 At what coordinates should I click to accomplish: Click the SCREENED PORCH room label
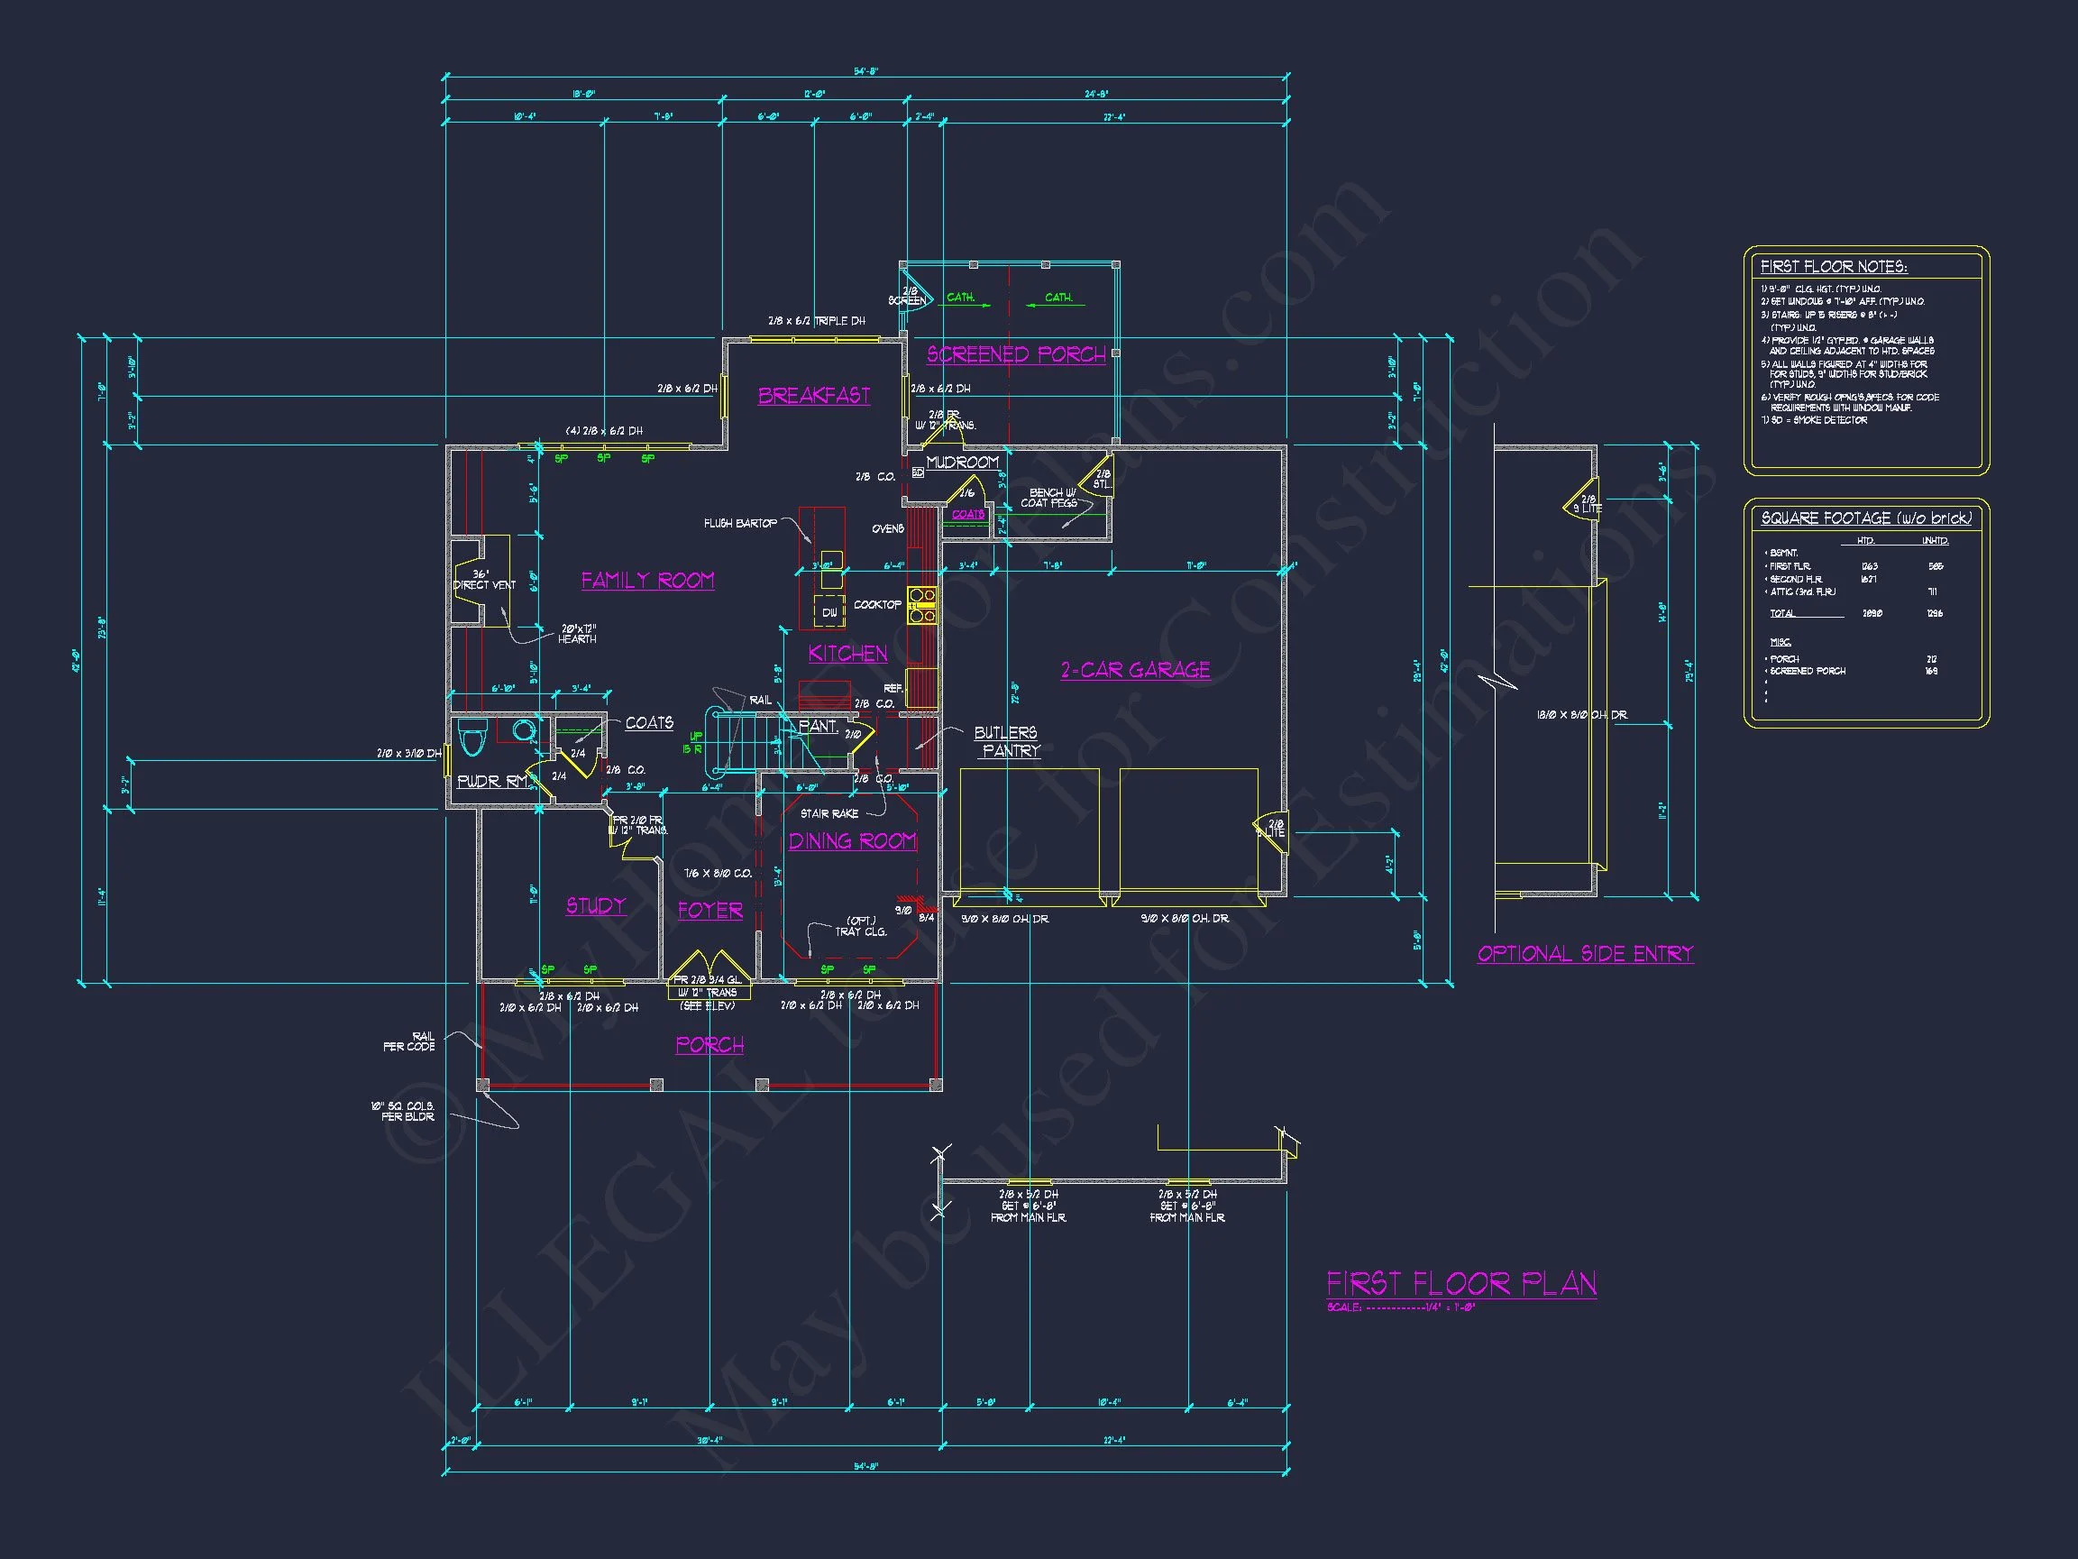click(1015, 354)
